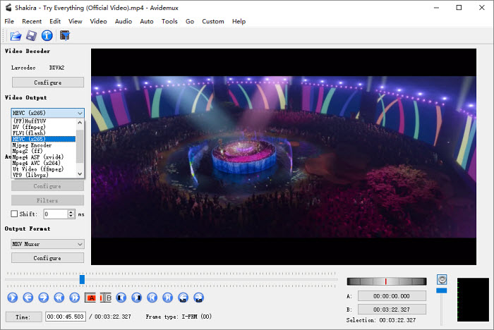Screen dimensions: 494x330
Task: Open the Audio menu
Action: coord(123,21)
